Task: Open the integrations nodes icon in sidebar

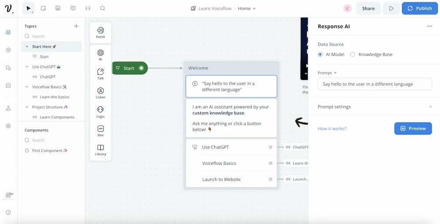Action: [x=8, y=108]
